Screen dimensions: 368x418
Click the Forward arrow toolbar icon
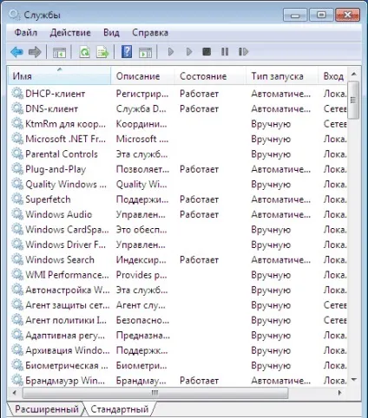coord(35,52)
